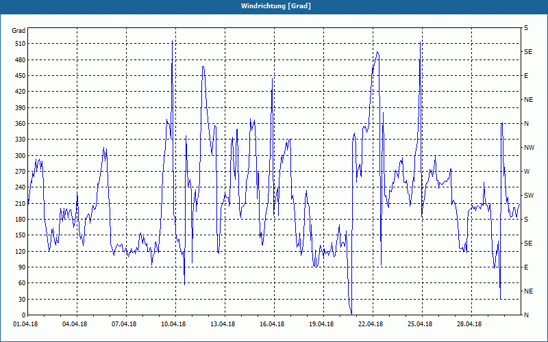The width and height of the screenshot is (548, 342).
Task: Click the E compass label beside 90
Action: pos(526,267)
